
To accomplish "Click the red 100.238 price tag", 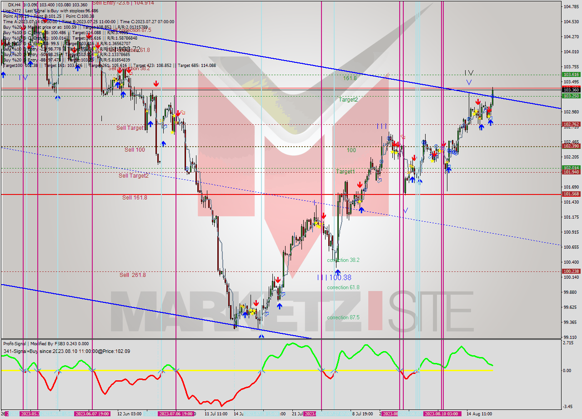I will point(571,271).
